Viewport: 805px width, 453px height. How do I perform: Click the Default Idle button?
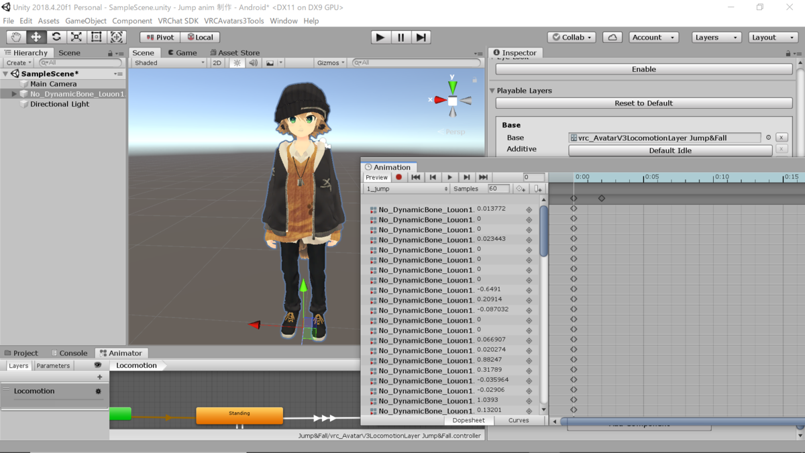point(670,150)
